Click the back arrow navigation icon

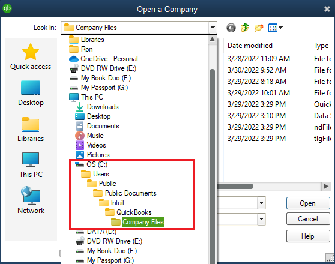[231, 28]
